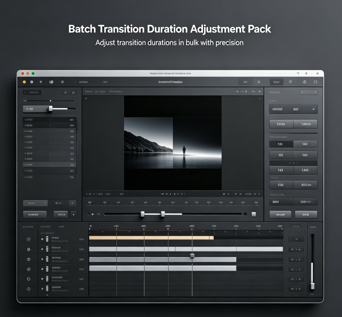The width and height of the screenshot is (342, 317).
Task: Click the square stop button right of the range slider
Action: (x=254, y=214)
